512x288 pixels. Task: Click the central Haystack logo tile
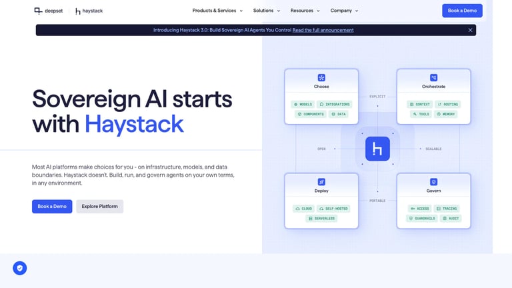click(x=377, y=149)
